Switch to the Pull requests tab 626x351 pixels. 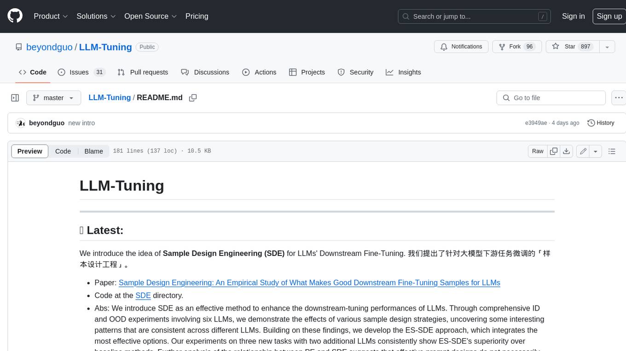point(143,72)
